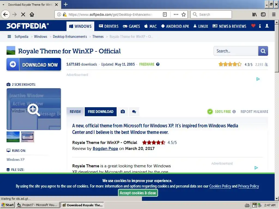Focus the Softpedia Search... field
This screenshot has height=209, width=279.
point(236,51)
